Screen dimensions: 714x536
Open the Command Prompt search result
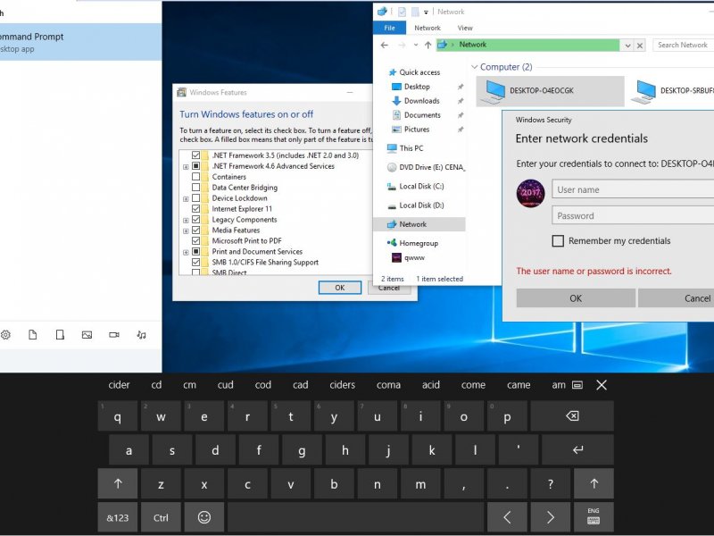[x=79, y=42]
